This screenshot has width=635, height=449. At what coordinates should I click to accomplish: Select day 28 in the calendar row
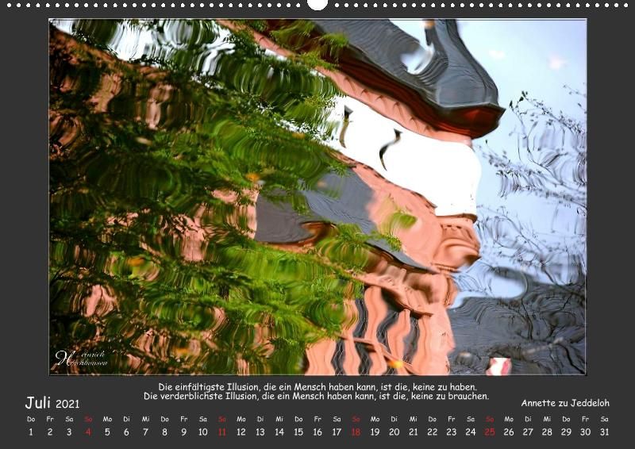click(547, 432)
